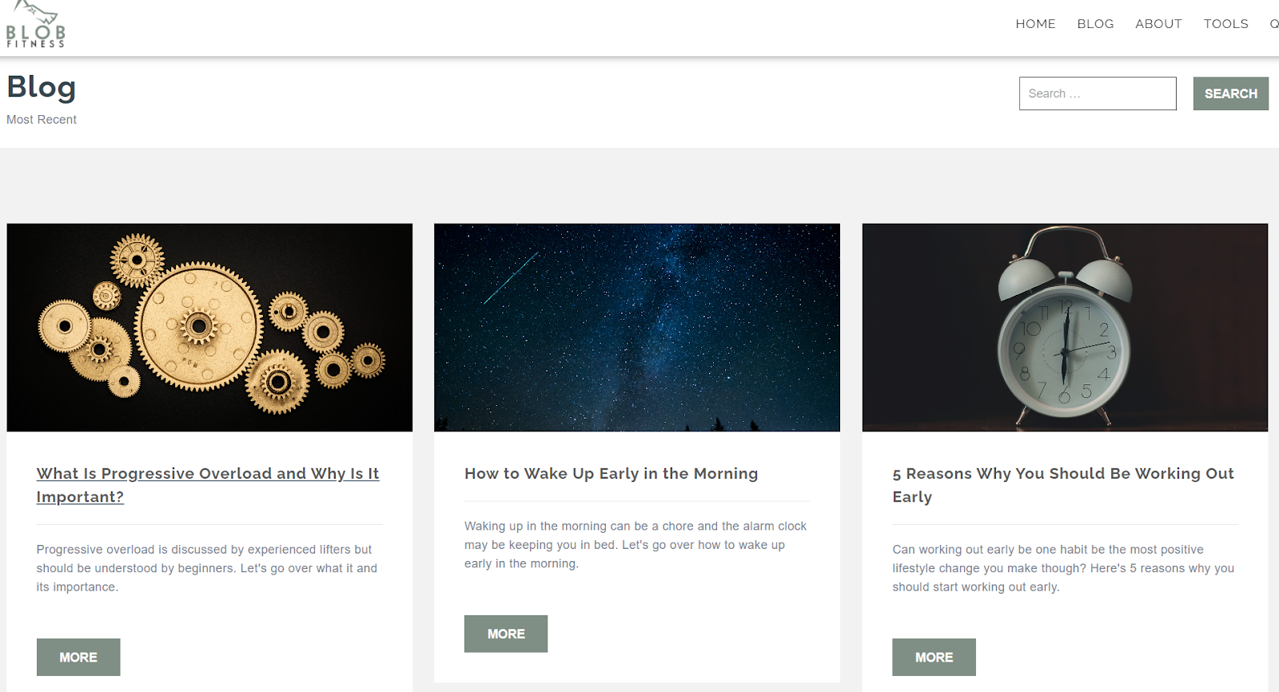1279x692 pixels.
Task: Select TOOLS in the navigation bar
Action: click(x=1225, y=24)
